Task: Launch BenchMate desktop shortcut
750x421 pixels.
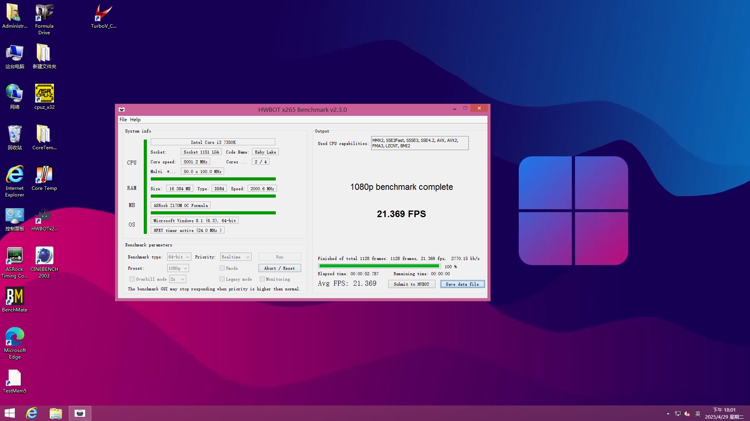Action: coord(14,300)
